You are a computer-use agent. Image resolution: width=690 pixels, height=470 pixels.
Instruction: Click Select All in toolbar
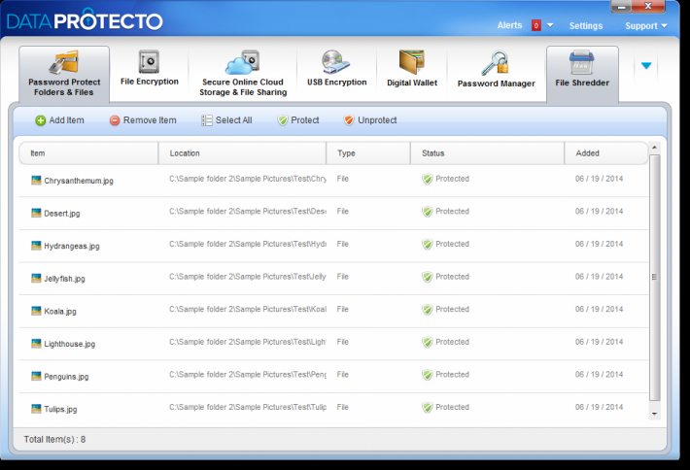point(226,120)
